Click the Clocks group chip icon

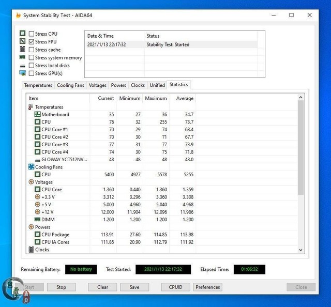pos(31,250)
